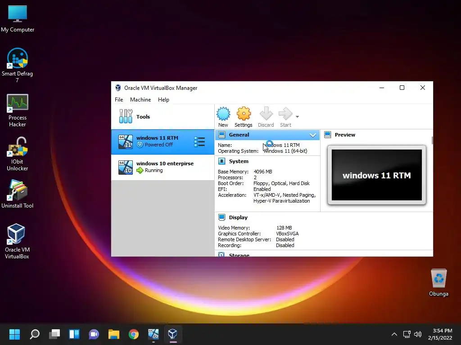Open the File menu
This screenshot has height=345, width=461.
pos(119,100)
